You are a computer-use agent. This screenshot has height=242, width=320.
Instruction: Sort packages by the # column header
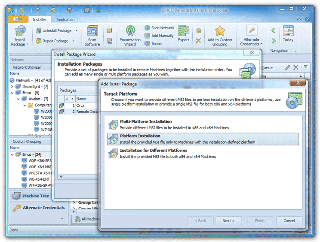click(x=70, y=99)
